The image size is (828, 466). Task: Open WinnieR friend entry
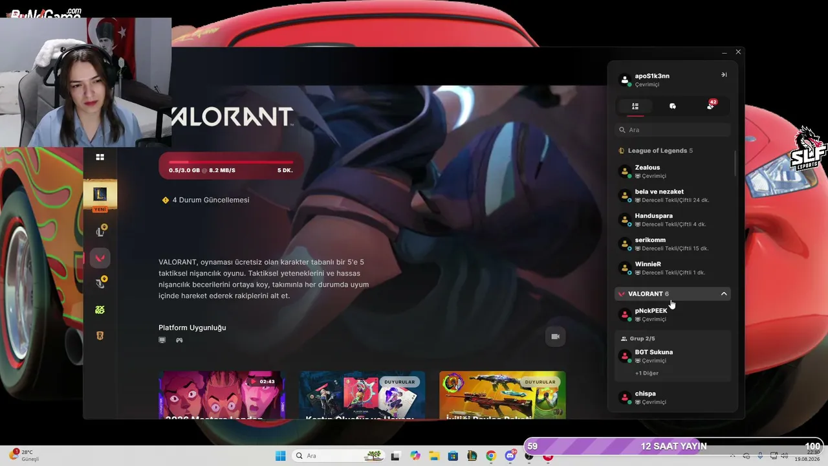click(x=673, y=268)
